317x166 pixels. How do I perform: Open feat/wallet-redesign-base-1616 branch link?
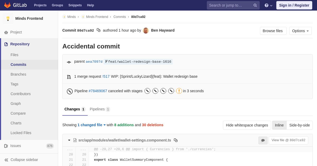pyautogui.click(x=138, y=62)
